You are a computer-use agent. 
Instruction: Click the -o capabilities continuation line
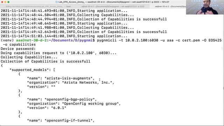coord(19,44)
